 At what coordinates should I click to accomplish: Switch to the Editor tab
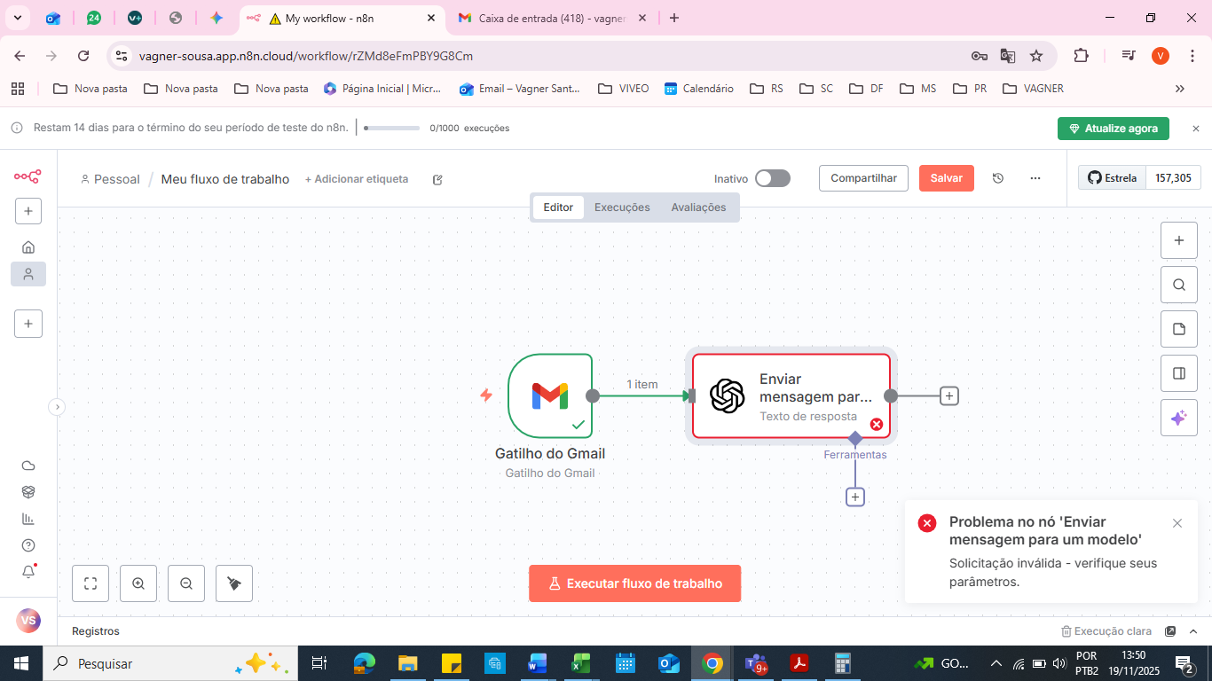[x=558, y=207]
